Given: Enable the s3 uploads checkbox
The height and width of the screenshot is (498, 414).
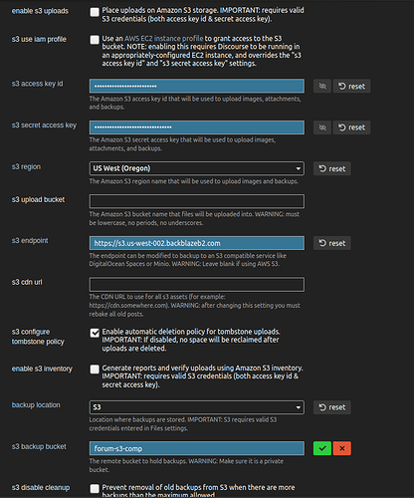Looking at the screenshot, I should coord(95,12).
